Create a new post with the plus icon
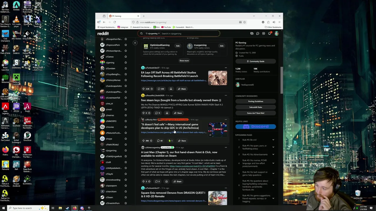The height and width of the screenshot is (211, 376). [263, 33]
